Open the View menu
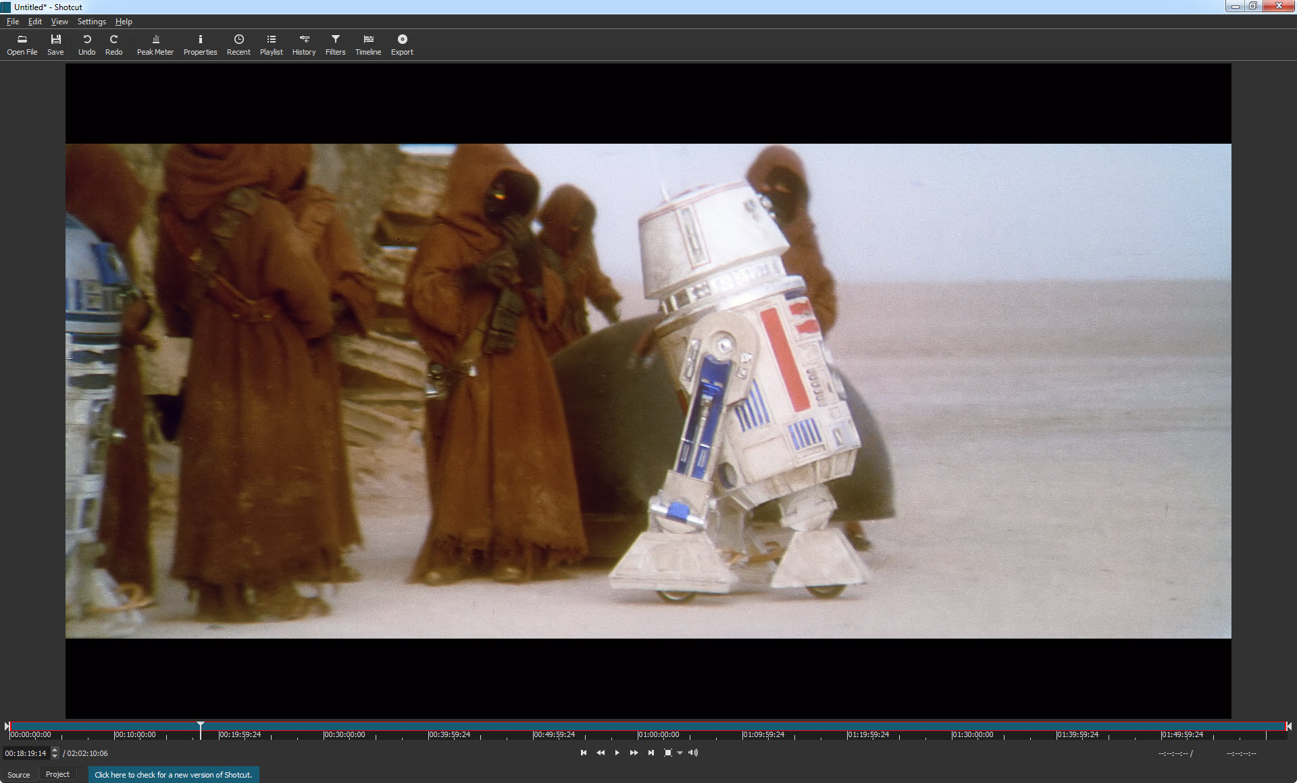Image resolution: width=1297 pixels, height=783 pixels. [x=59, y=22]
